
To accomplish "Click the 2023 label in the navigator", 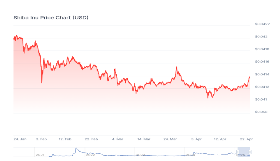I will pos(141,154).
